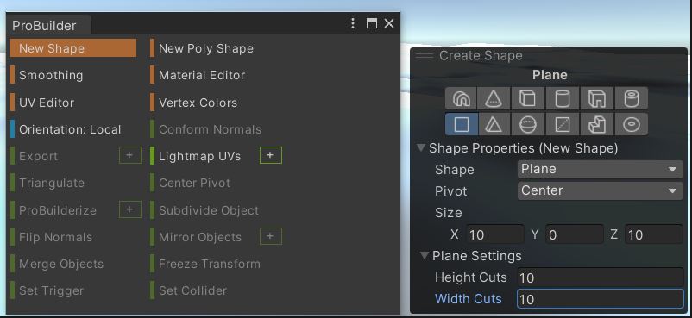Open the Pivot dropdown showing Center

click(x=600, y=191)
